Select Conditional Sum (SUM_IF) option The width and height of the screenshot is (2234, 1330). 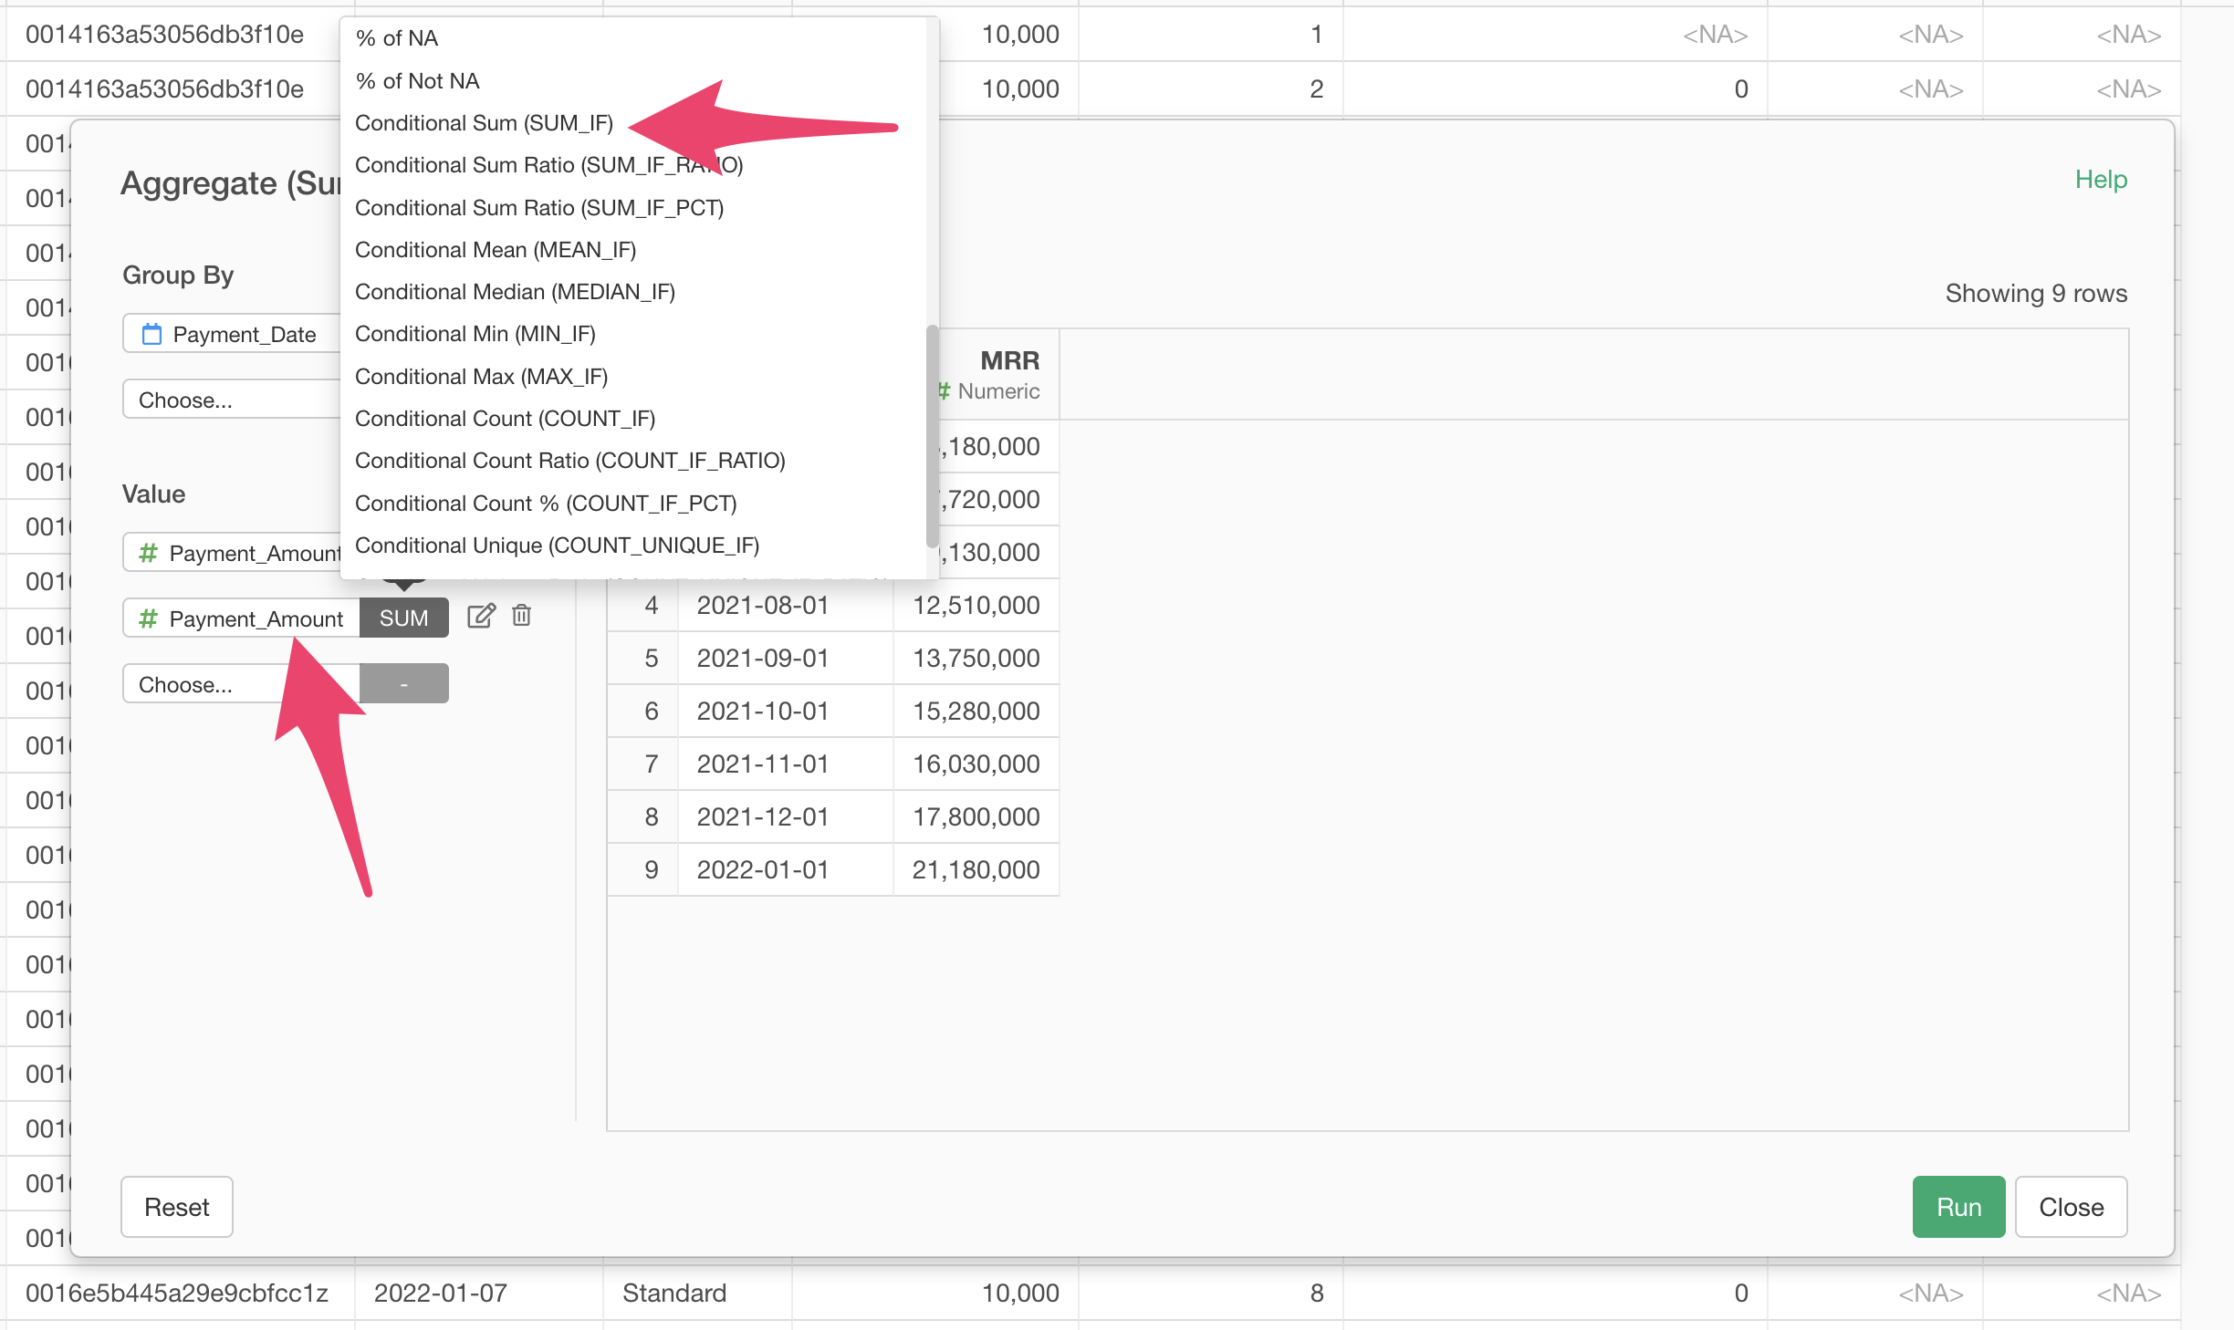pyautogui.click(x=484, y=123)
